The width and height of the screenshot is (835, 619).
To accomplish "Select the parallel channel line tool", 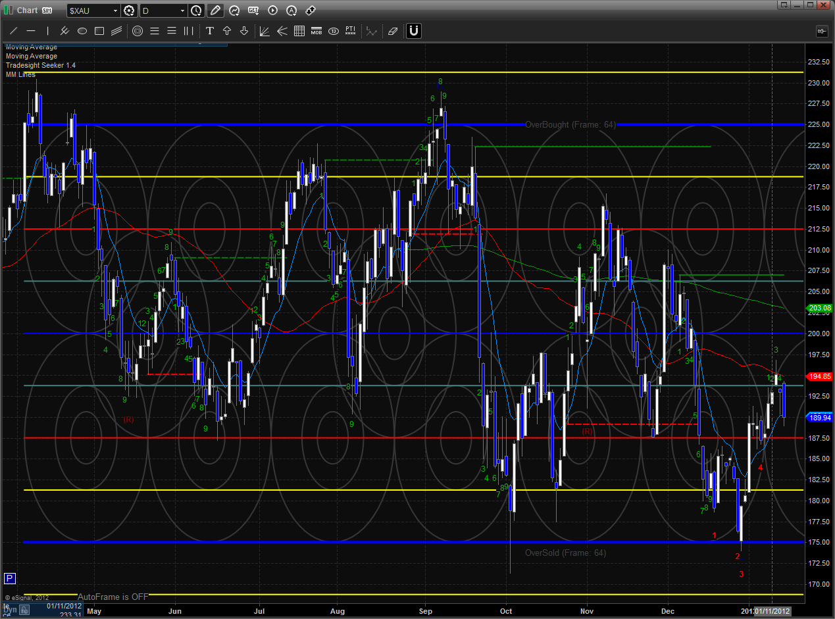I will pyautogui.click(x=65, y=31).
